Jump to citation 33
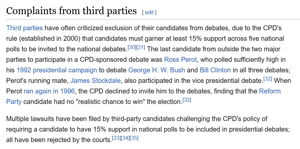300x149 pixels. point(116,138)
